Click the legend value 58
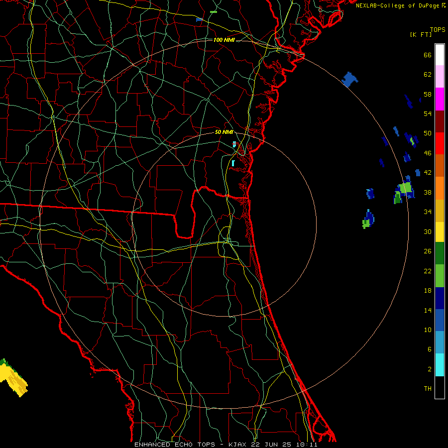The width and height of the screenshot is (448, 448). tap(428, 94)
